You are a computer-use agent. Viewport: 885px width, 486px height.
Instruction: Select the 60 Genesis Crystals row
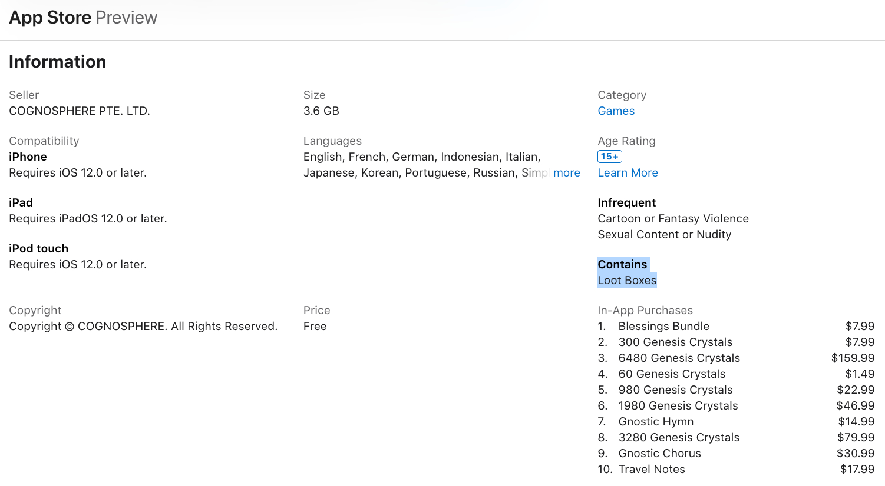pos(672,374)
